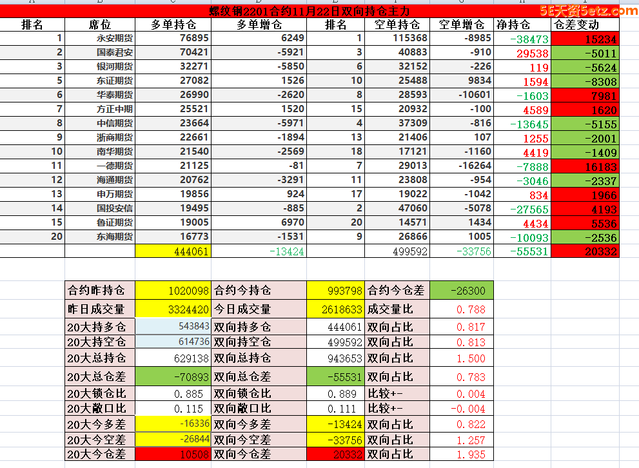Click the 仓差变动 column header
The width and height of the screenshot is (639, 468).
pos(585,24)
